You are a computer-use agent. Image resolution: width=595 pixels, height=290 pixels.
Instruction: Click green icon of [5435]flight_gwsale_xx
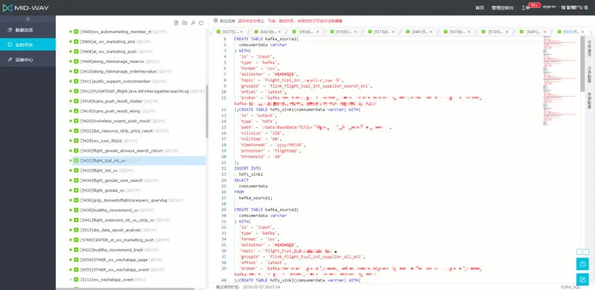tap(76, 190)
